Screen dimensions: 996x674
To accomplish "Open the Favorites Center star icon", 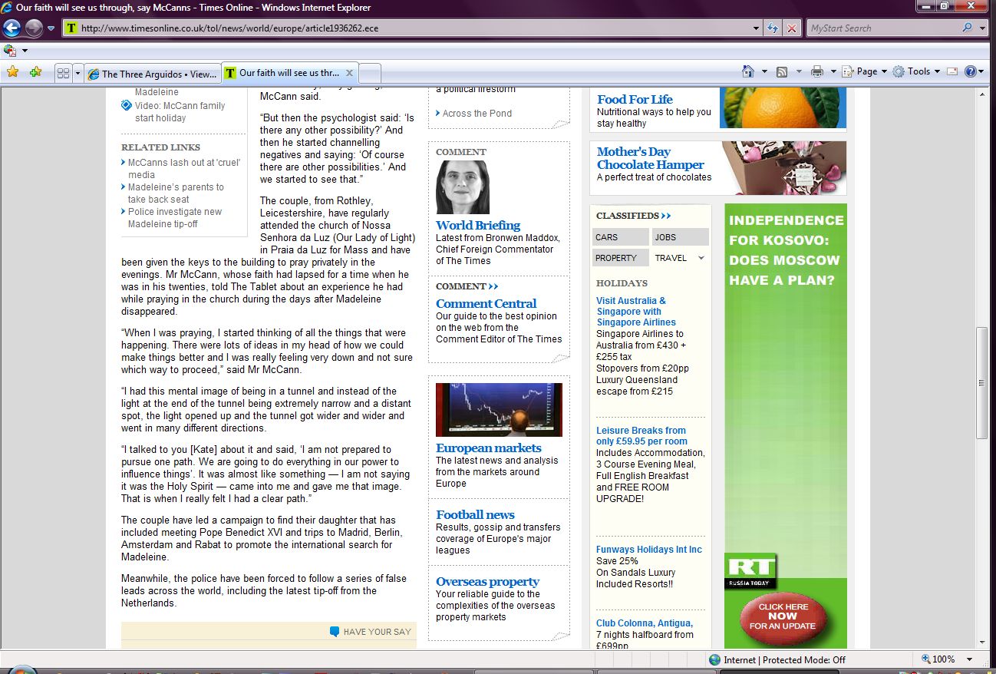I will pos(12,72).
